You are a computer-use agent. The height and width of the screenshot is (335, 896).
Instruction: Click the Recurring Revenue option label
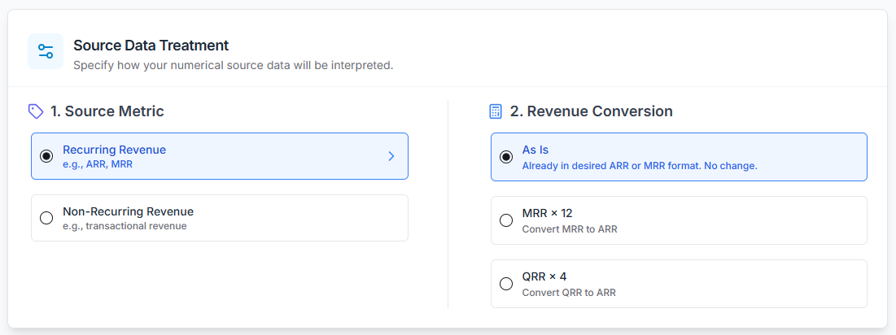coord(114,150)
